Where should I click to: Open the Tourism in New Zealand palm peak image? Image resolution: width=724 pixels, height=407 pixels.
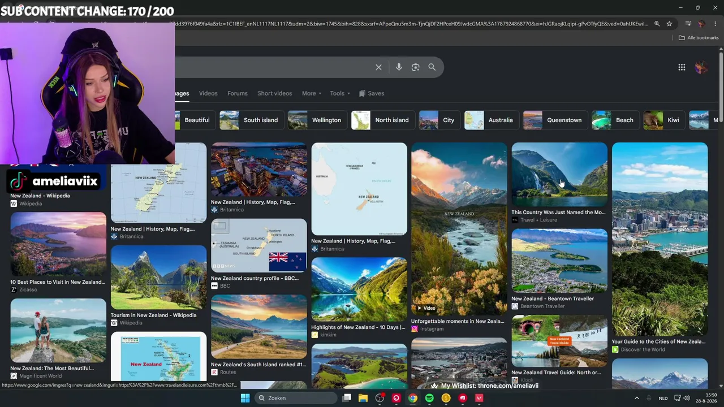click(159, 278)
